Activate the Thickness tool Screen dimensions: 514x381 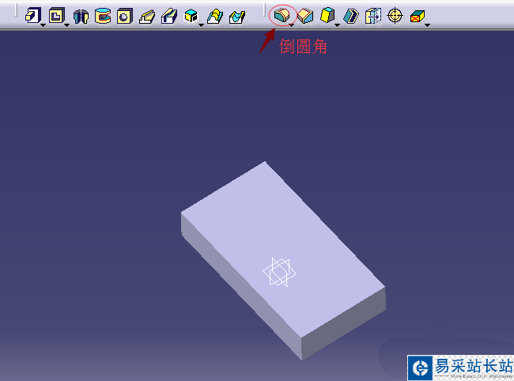[x=373, y=16]
